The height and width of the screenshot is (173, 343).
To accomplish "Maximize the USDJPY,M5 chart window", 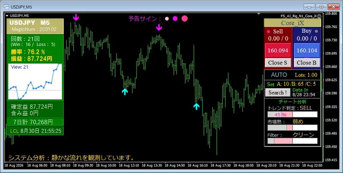I will click(x=321, y=6).
